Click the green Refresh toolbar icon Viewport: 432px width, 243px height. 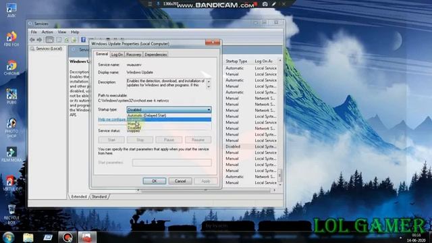click(x=66, y=40)
